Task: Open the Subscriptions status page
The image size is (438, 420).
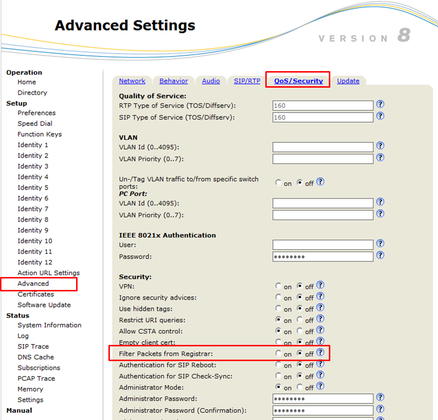Action: pos(39,368)
